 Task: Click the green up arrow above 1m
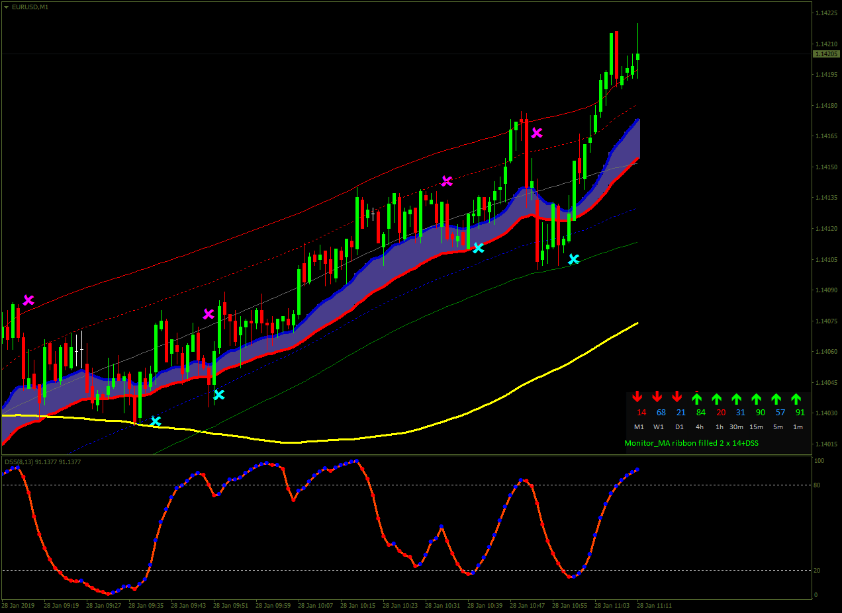pos(796,398)
